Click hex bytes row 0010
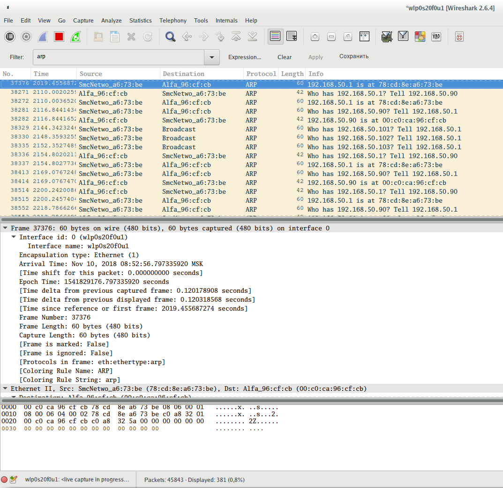 pyautogui.click(x=140, y=414)
